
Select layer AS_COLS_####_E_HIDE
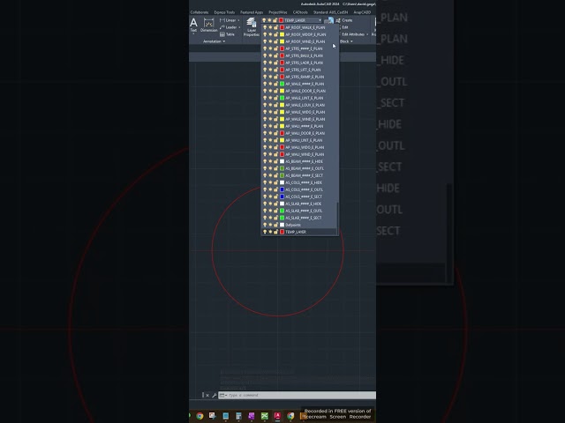point(304,182)
